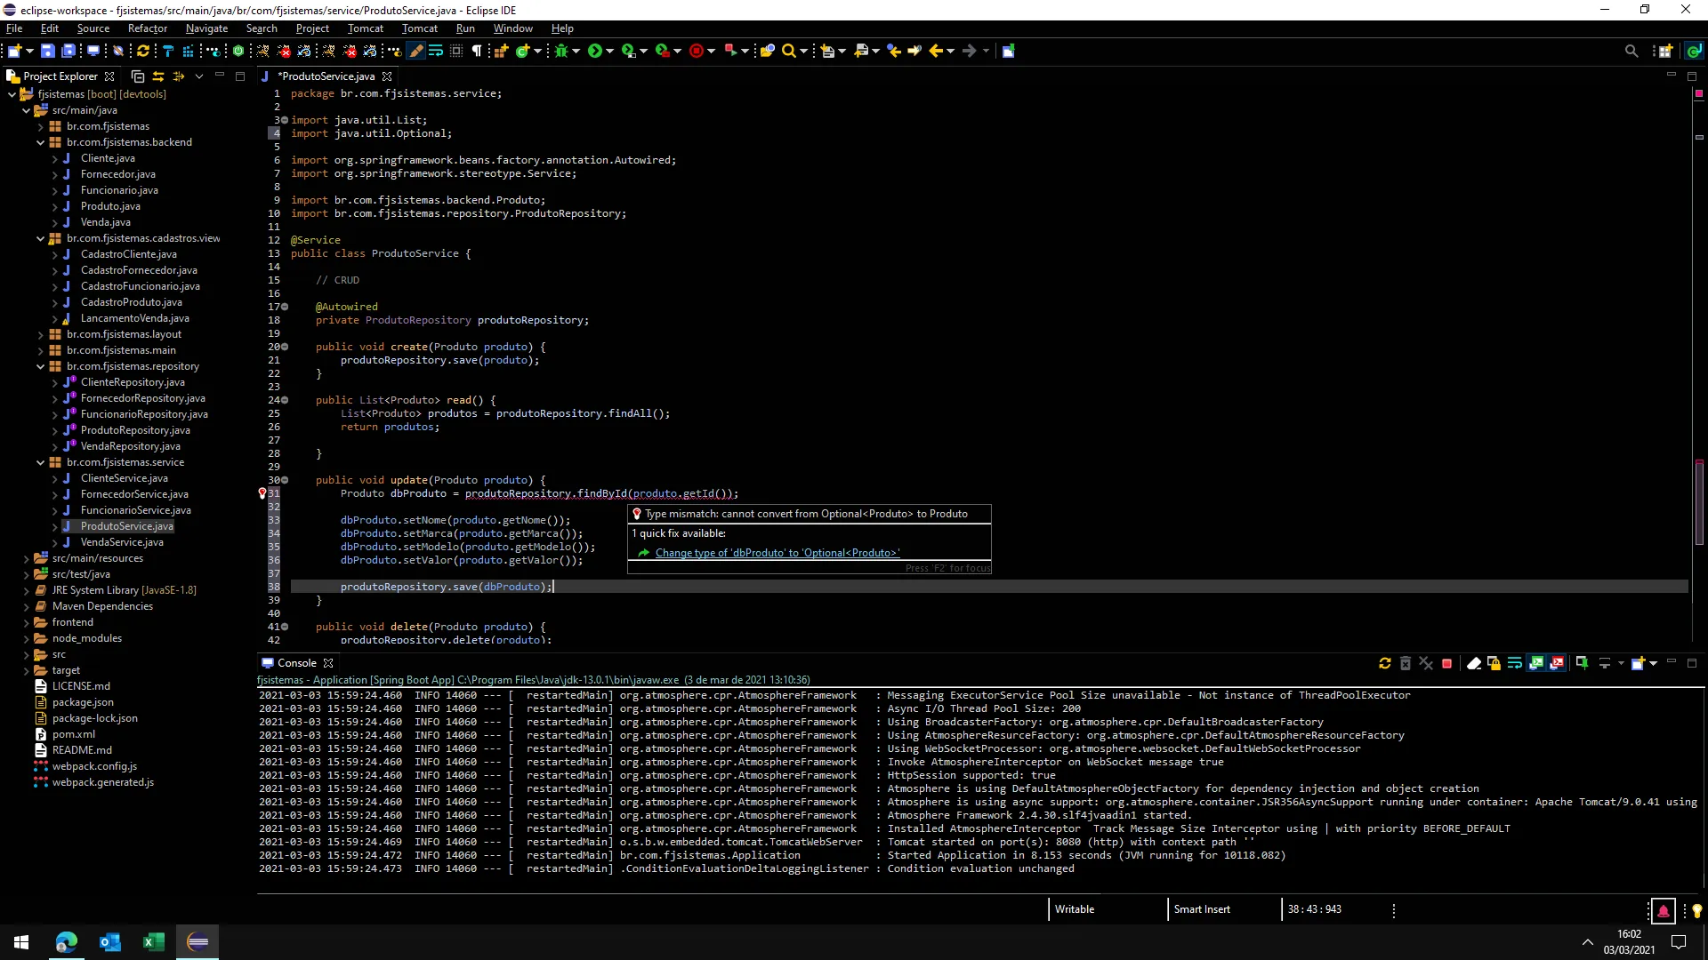Toggle Scroll Lock in console
1708x960 pixels.
(x=1494, y=664)
